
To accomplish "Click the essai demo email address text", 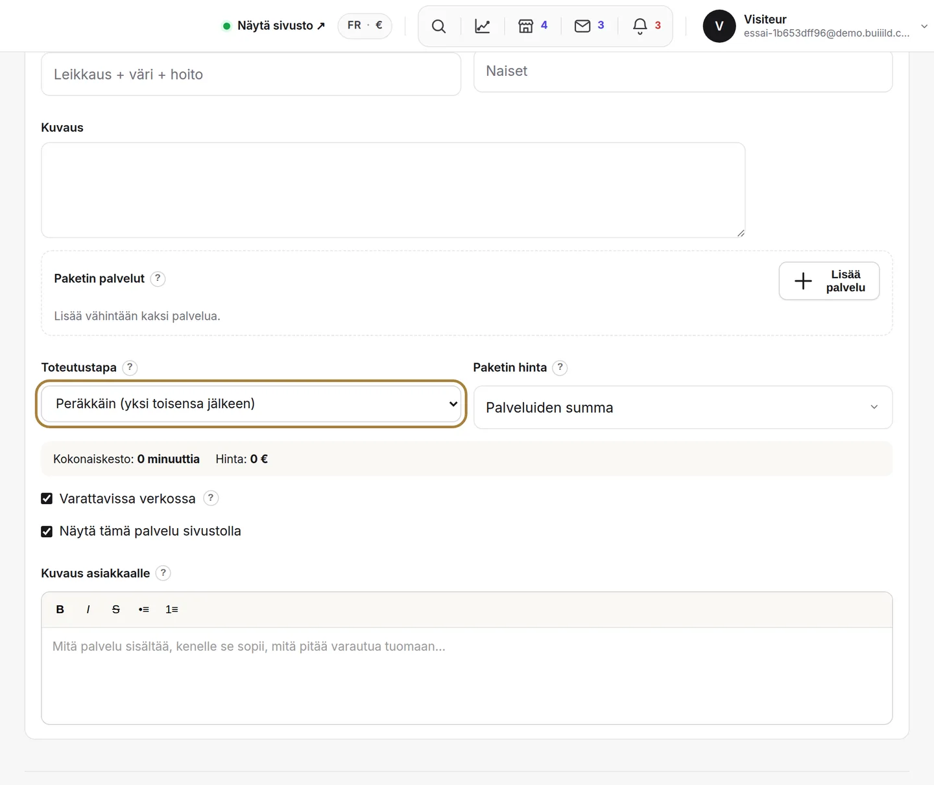I will 827,33.
